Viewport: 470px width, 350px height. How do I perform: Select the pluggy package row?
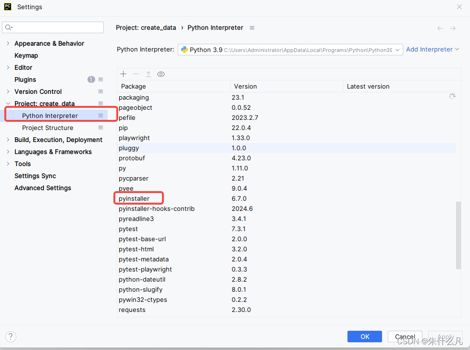[x=286, y=148]
